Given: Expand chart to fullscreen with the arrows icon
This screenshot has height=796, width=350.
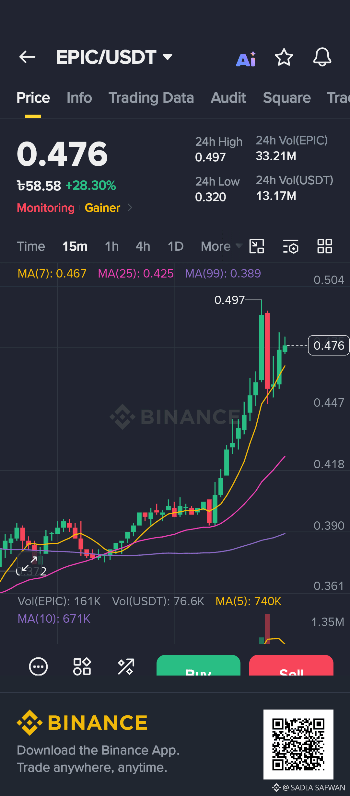Looking at the screenshot, I should tap(29, 564).
